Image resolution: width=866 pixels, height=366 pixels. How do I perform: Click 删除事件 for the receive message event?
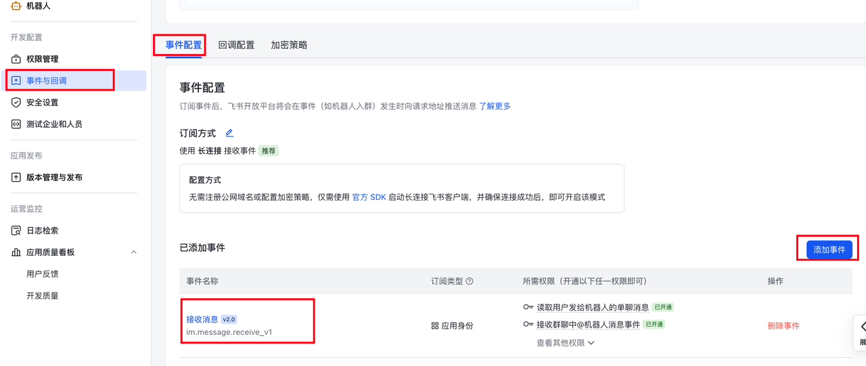tap(783, 325)
